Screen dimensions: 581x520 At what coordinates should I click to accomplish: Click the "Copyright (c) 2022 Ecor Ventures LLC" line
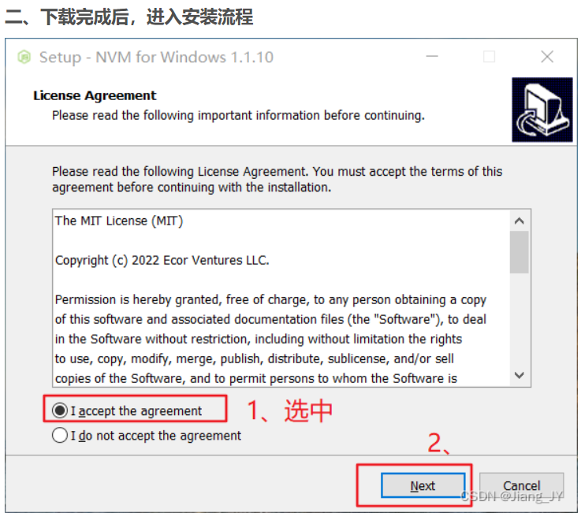coord(162,260)
